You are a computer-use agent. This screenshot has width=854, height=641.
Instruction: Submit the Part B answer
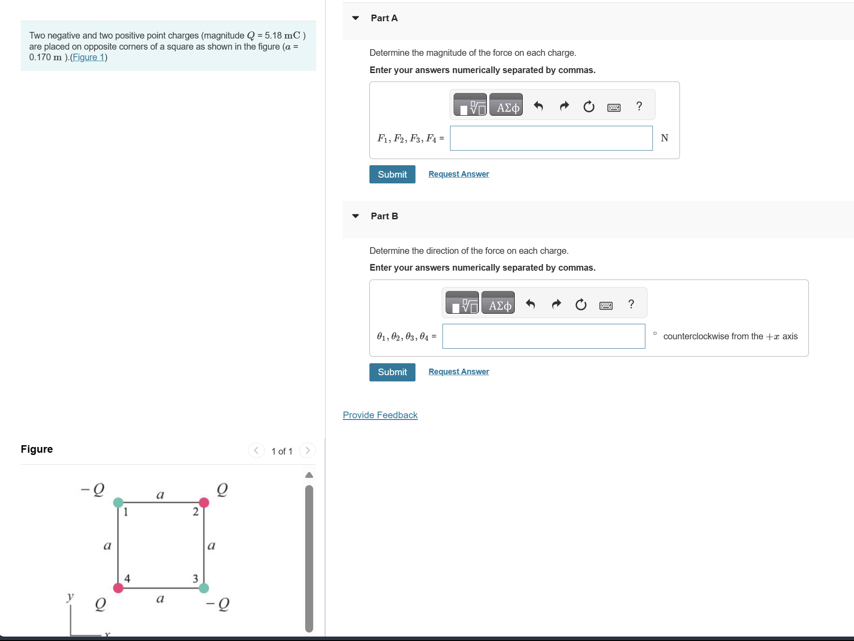[392, 372]
